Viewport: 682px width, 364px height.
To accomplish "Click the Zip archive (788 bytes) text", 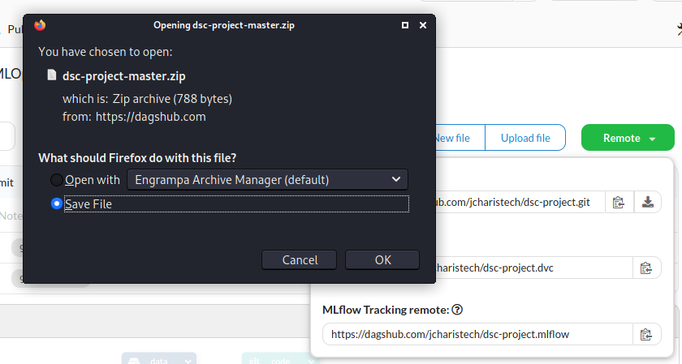I will click(x=172, y=99).
